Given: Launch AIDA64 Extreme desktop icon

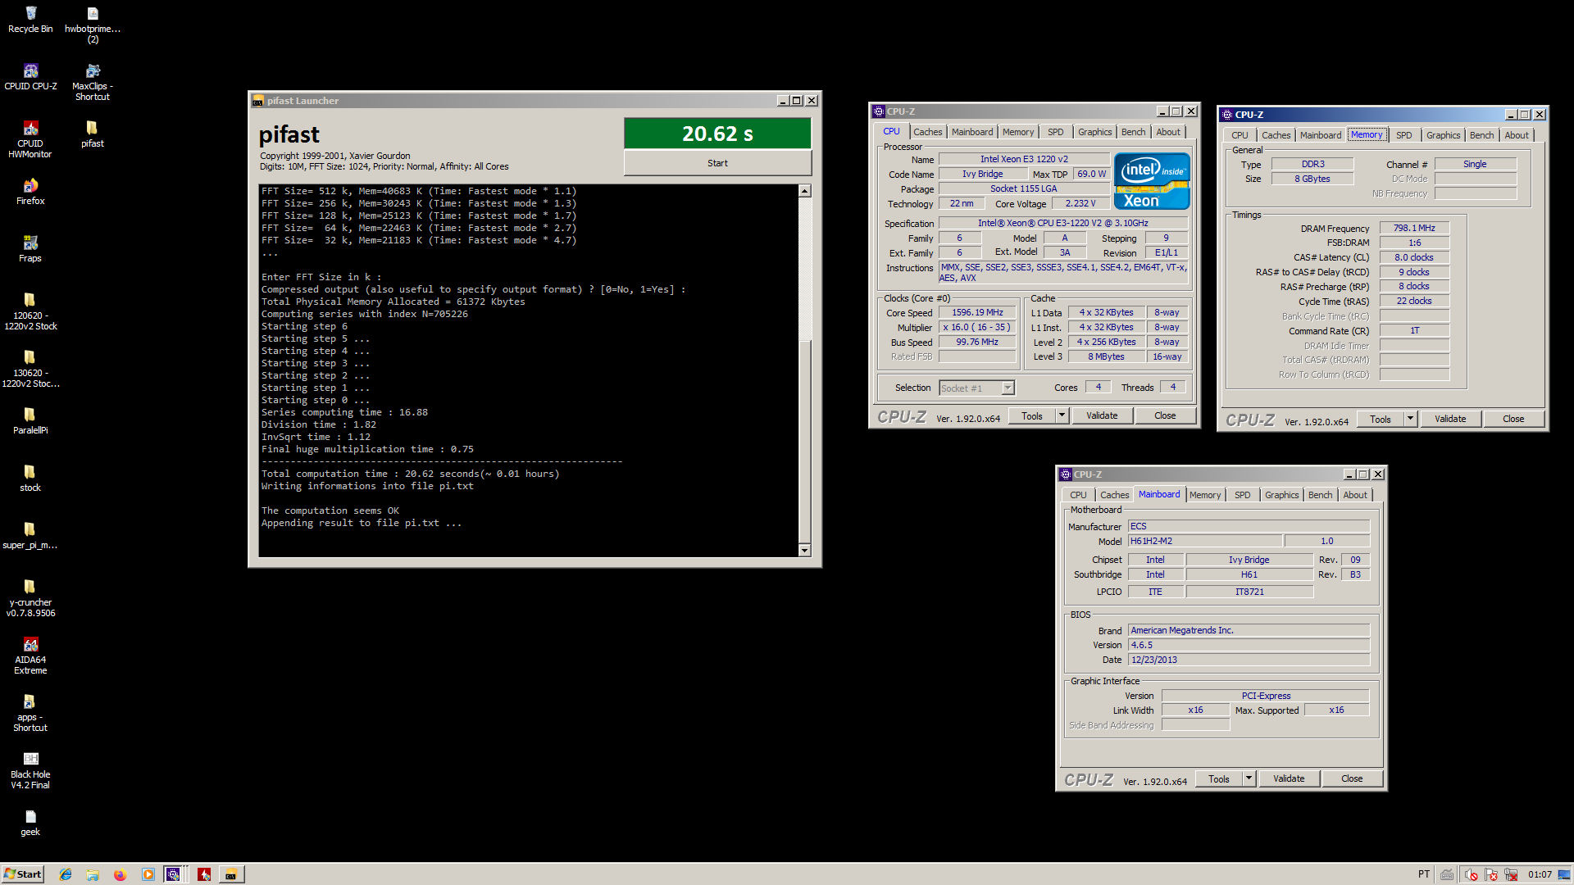Looking at the screenshot, I should (x=30, y=656).
